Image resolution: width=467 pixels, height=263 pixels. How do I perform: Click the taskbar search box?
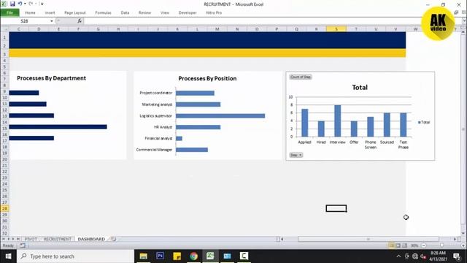click(x=76, y=256)
